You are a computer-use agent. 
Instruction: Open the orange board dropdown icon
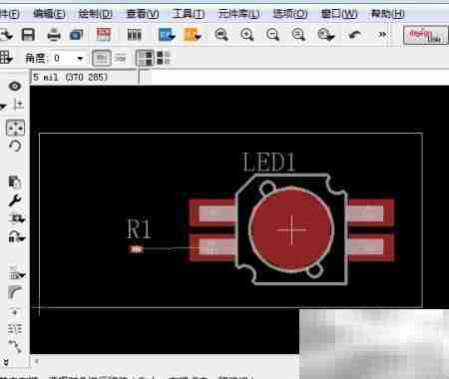click(x=193, y=35)
